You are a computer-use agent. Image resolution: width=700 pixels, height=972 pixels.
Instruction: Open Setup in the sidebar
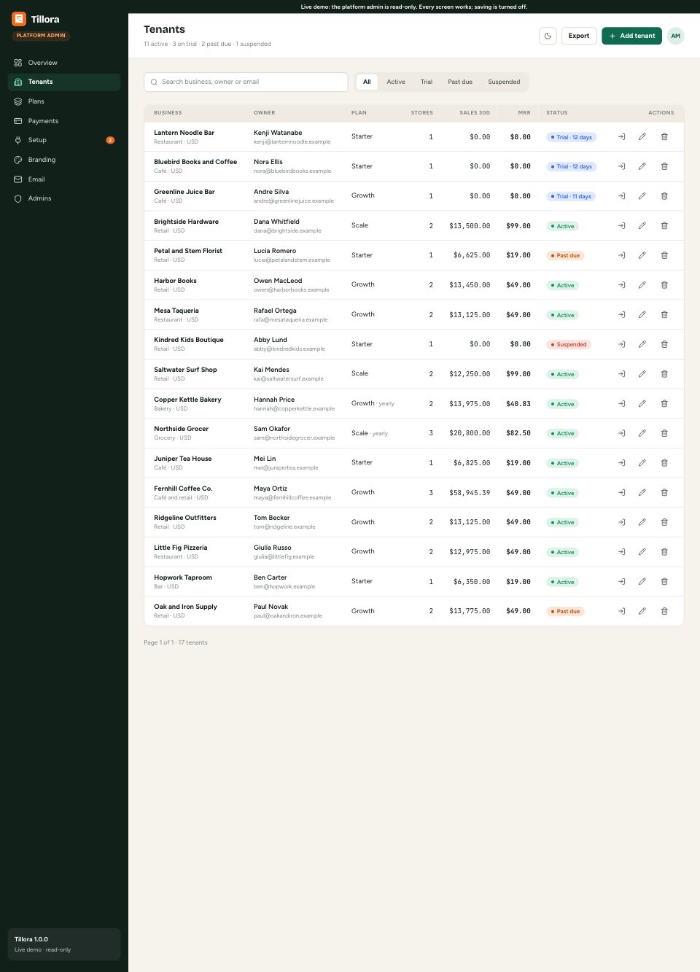pos(64,140)
